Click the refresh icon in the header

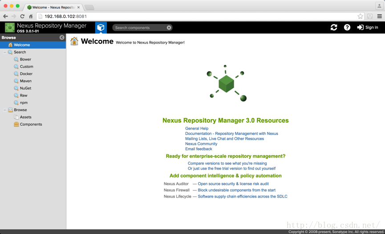pos(334,28)
